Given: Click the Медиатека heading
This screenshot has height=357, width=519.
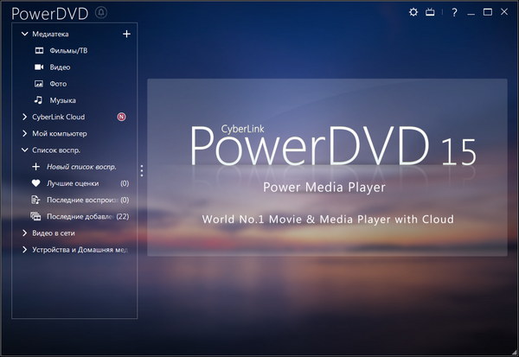Looking at the screenshot, I should point(50,34).
